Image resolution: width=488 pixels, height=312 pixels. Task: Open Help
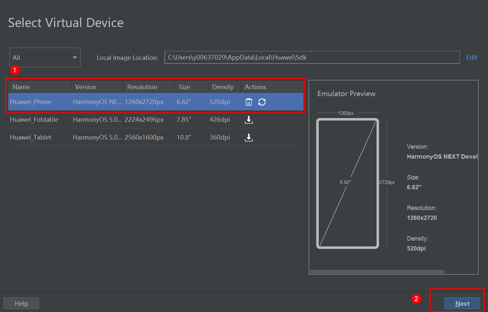(x=21, y=303)
